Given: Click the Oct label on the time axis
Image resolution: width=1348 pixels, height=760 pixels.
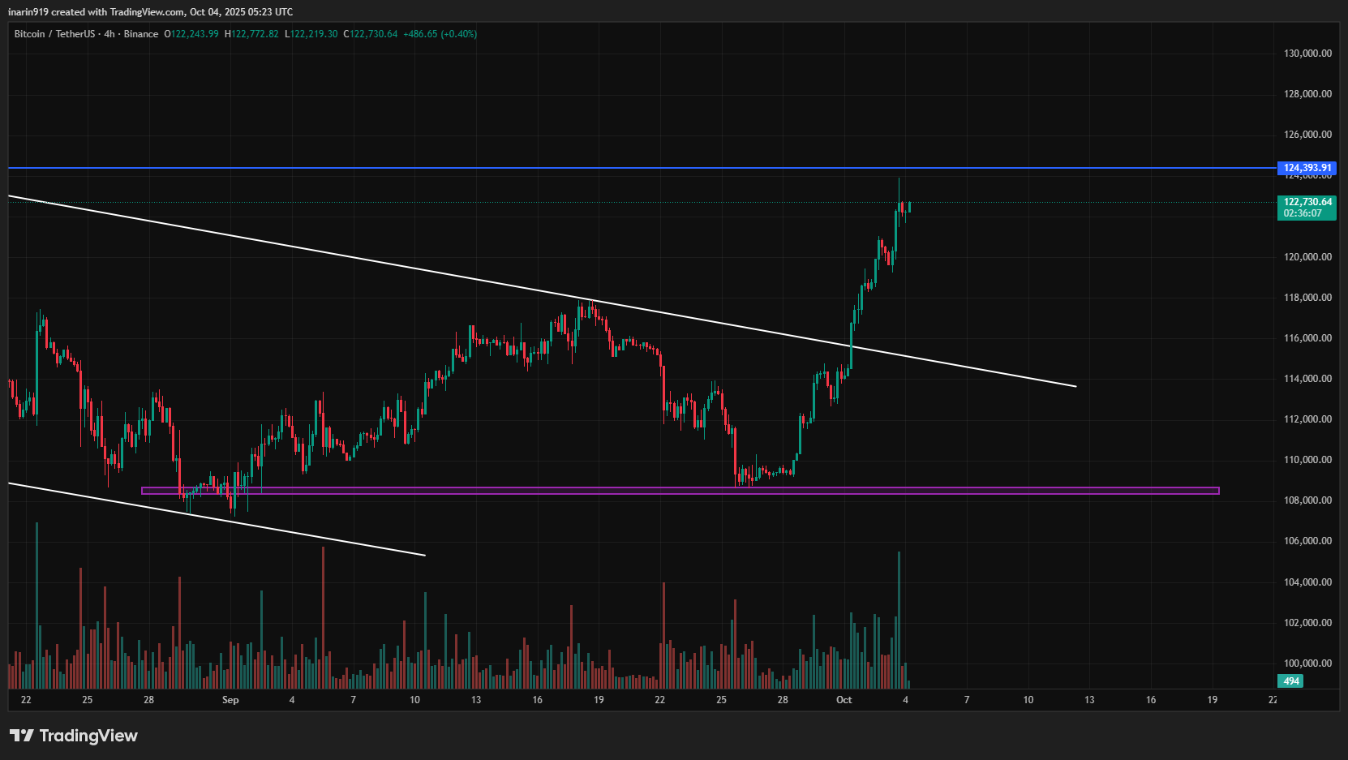Looking at the screenshot, I should (844, 700).
